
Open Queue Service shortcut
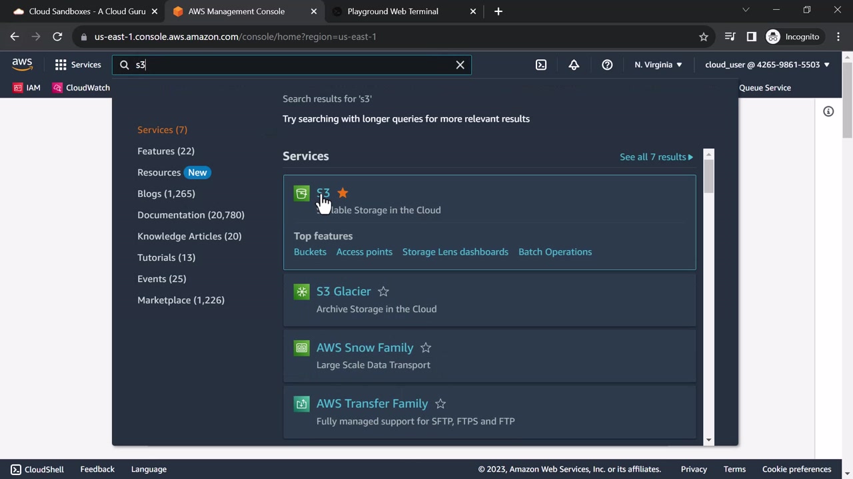coord(765,88)
